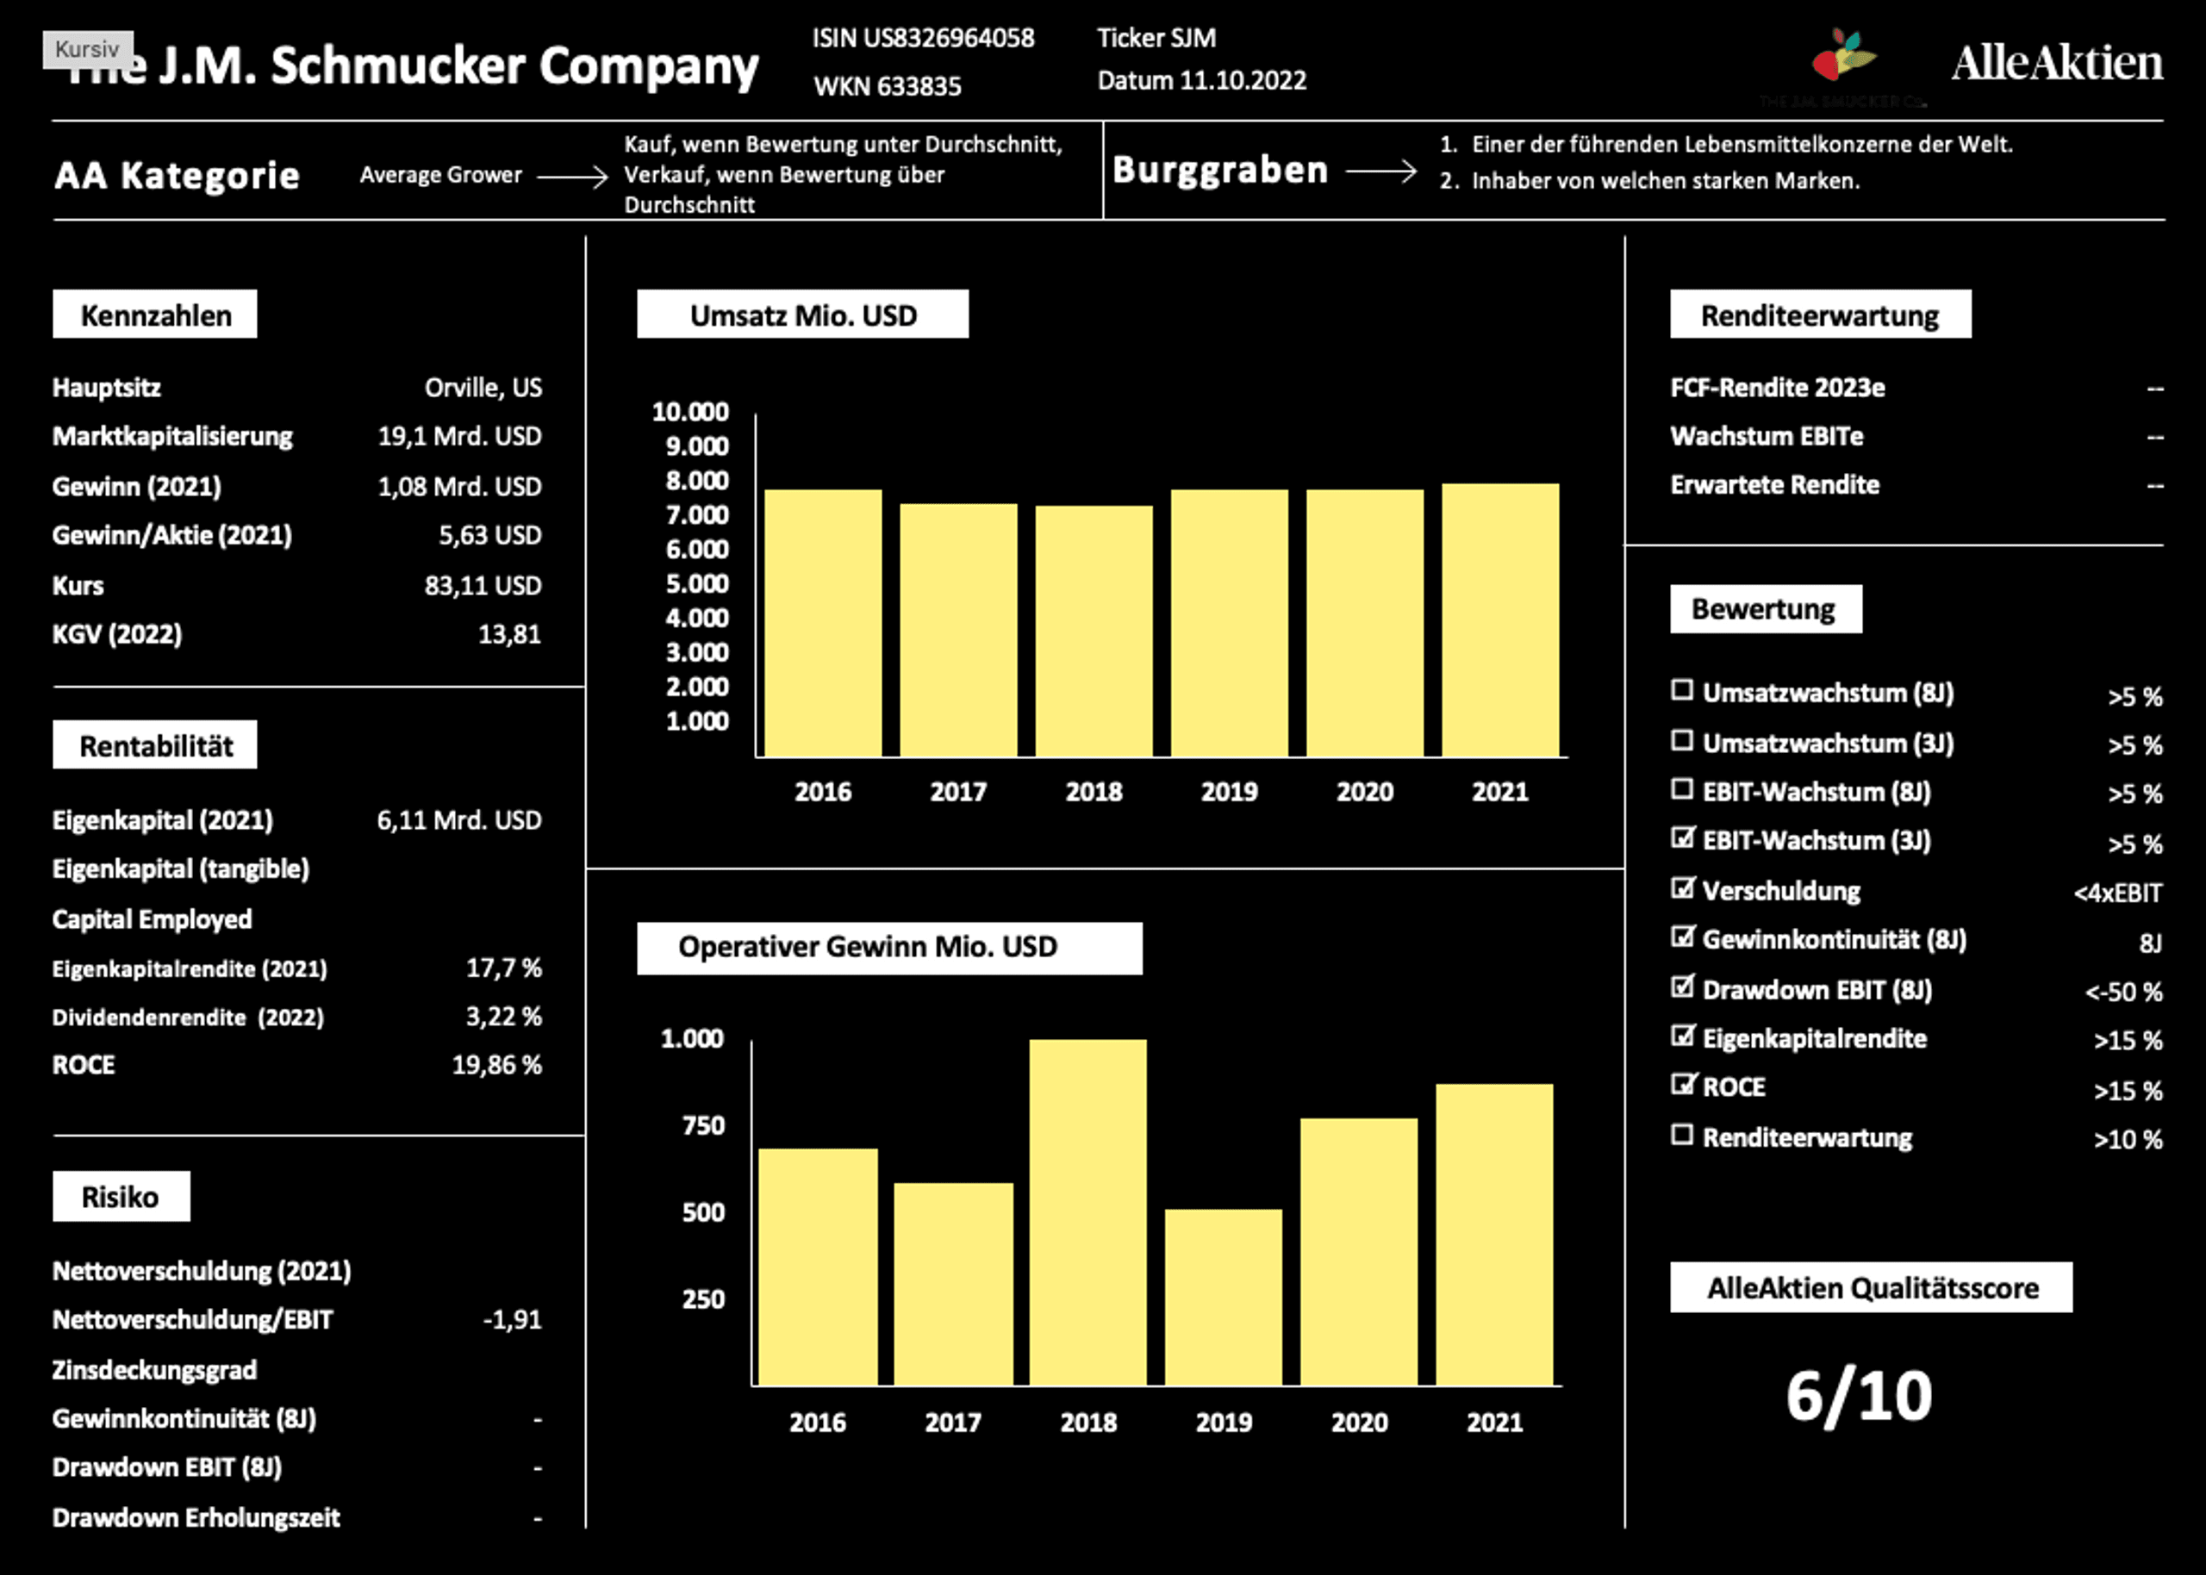Image resolution: width=2206 pixels, height=1575 pixels.
Task: Click the Hauptsitz value Orville, US
Action: click(x=483, y=388)
